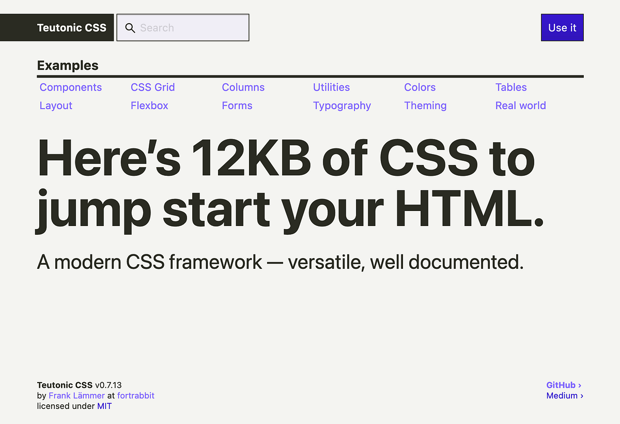This screenshot has width=620, height=424.
Task: View the Colors example
Action: 420,87
